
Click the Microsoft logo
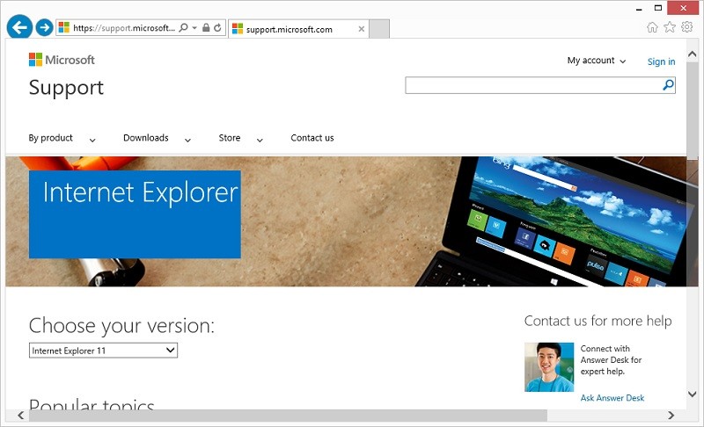pos(62,60)
